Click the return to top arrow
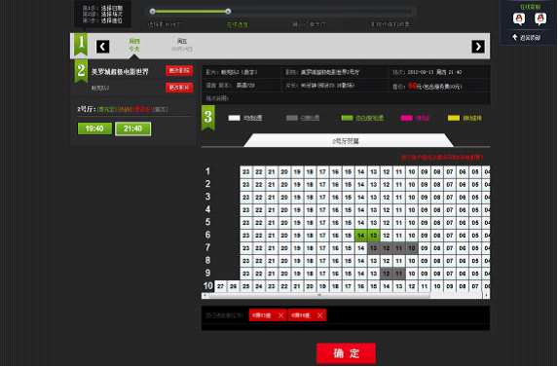 click(514, 37)
